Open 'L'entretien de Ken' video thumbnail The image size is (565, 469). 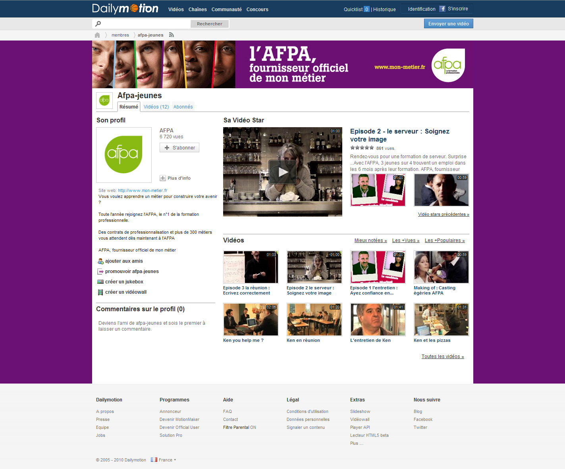pyautogui.click(x=378, y=320)
